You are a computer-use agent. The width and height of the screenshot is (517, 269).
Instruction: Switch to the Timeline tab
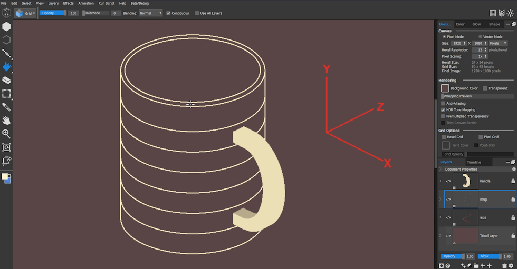click(x=474, y=162)
